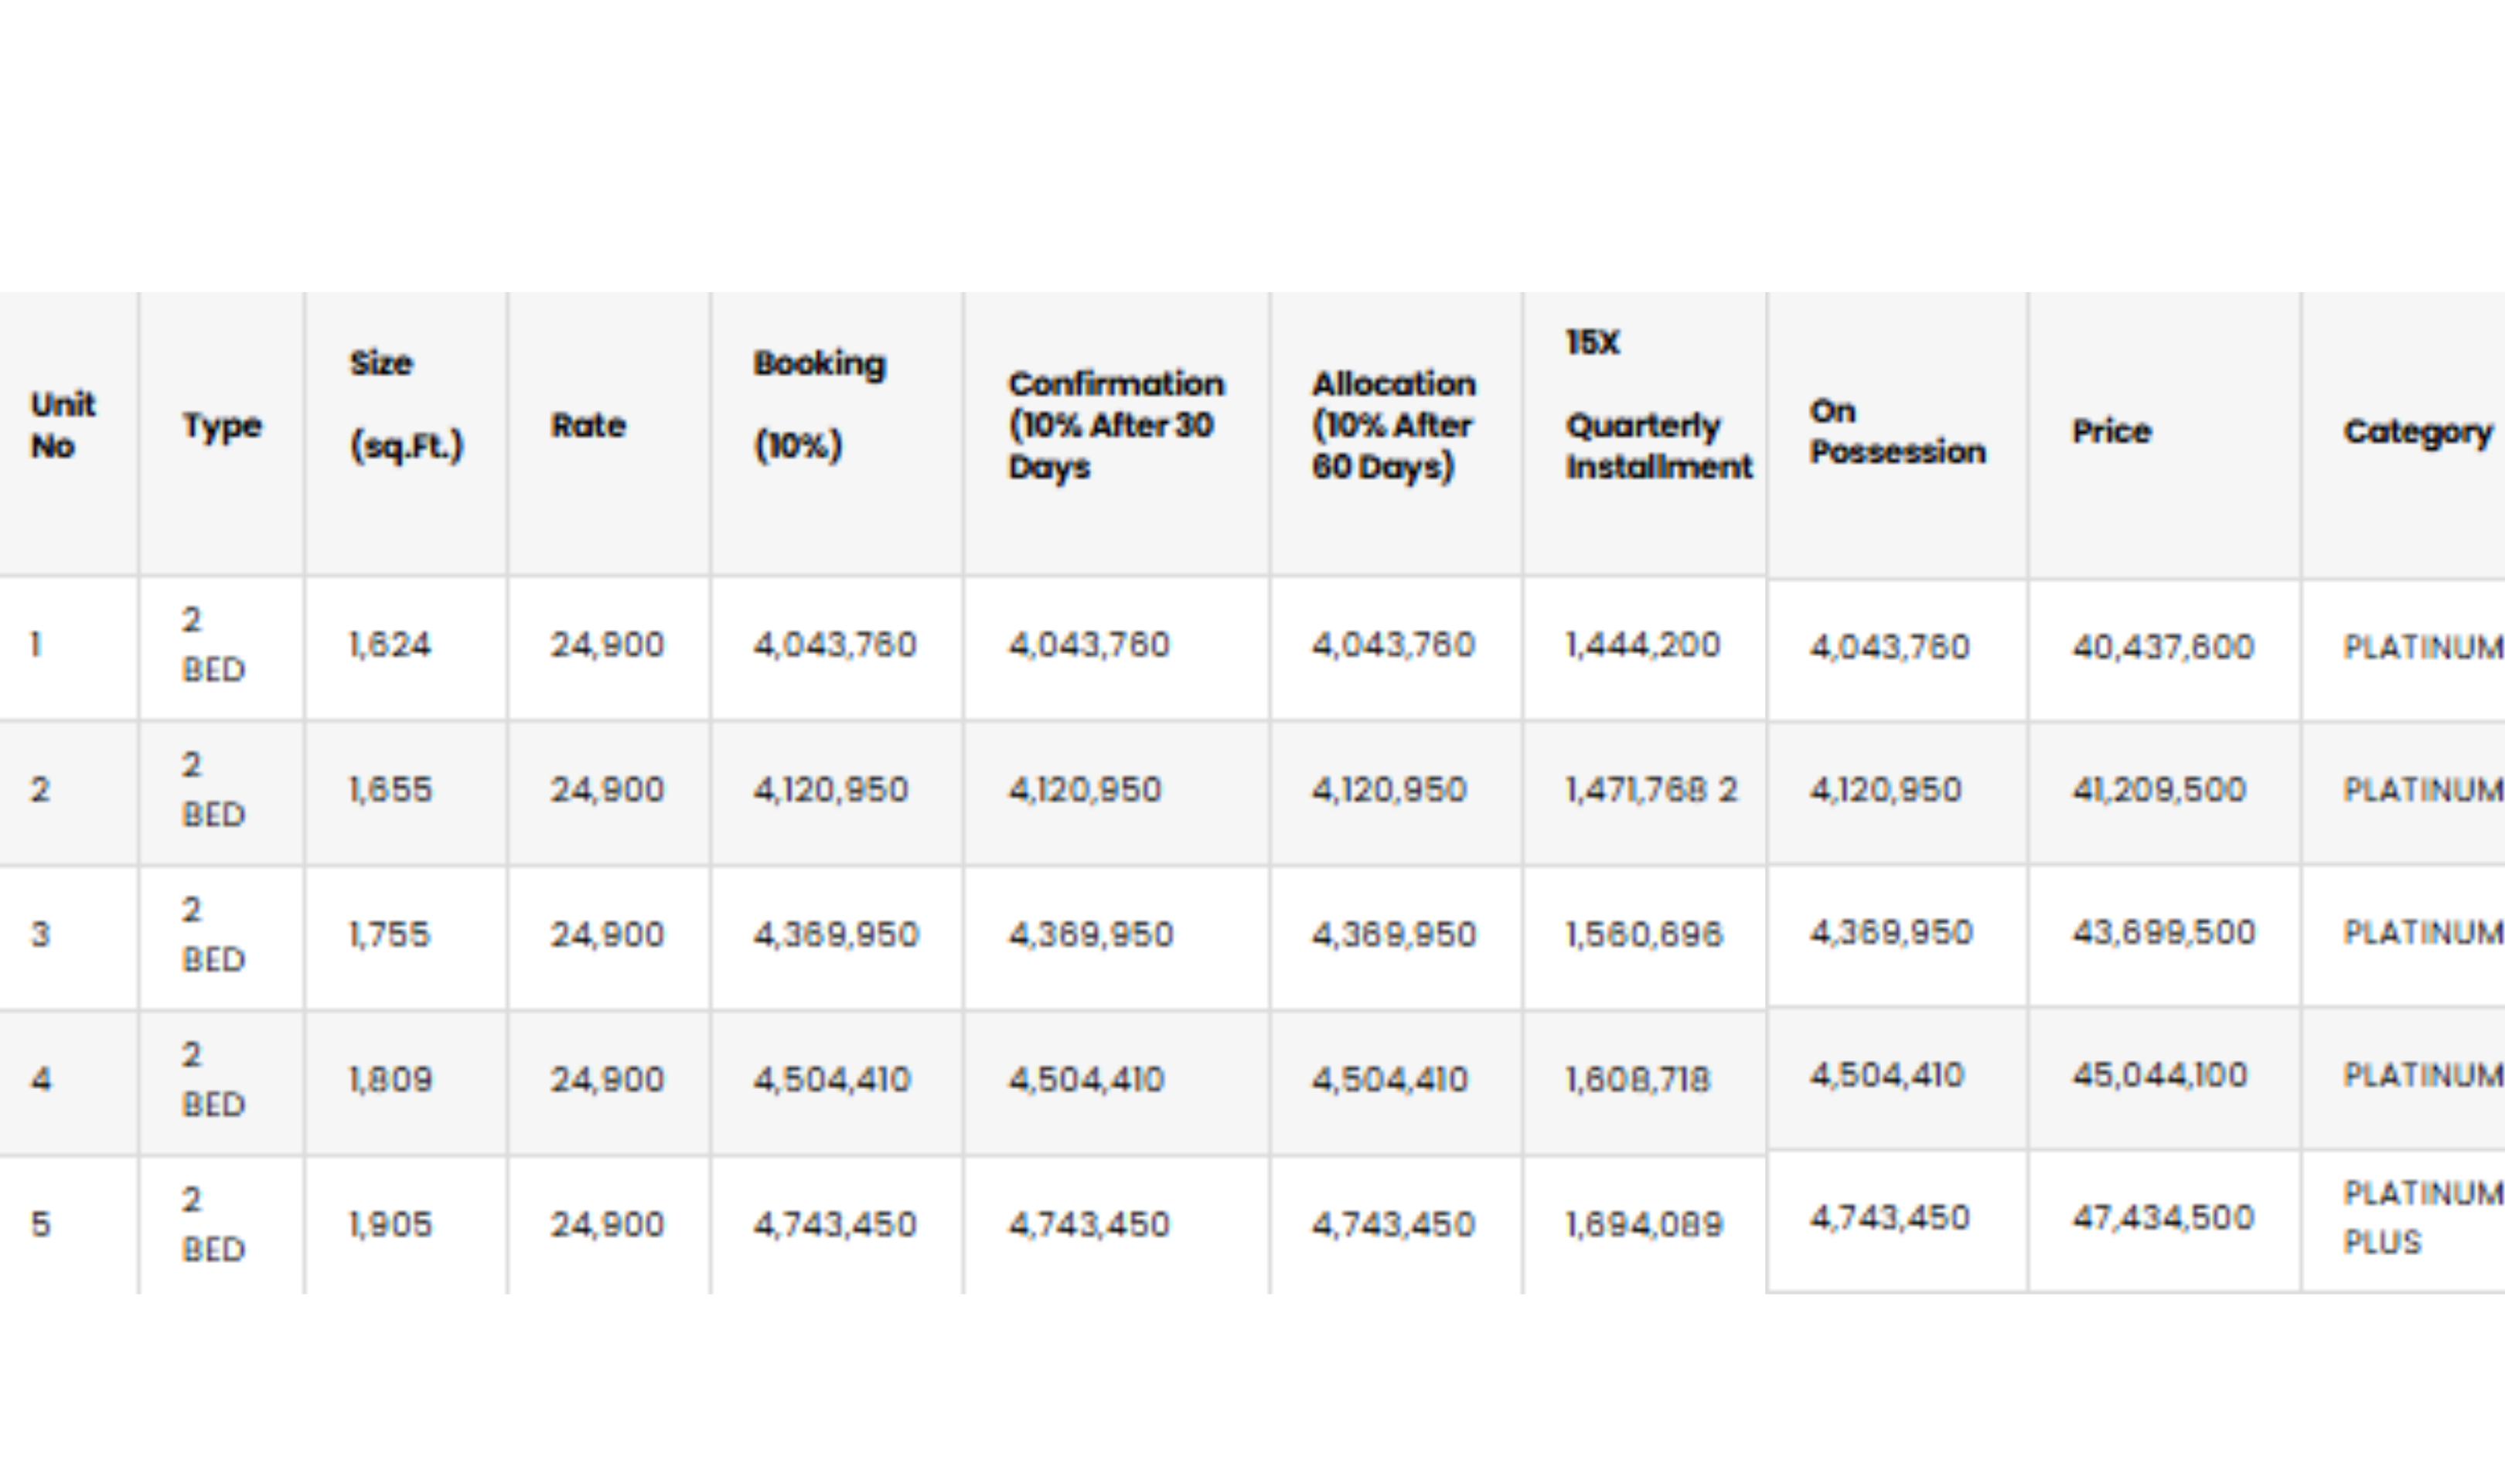Click the Unit No column header
Viewport: 2505px width, 1484px height.
click(63, 425)
